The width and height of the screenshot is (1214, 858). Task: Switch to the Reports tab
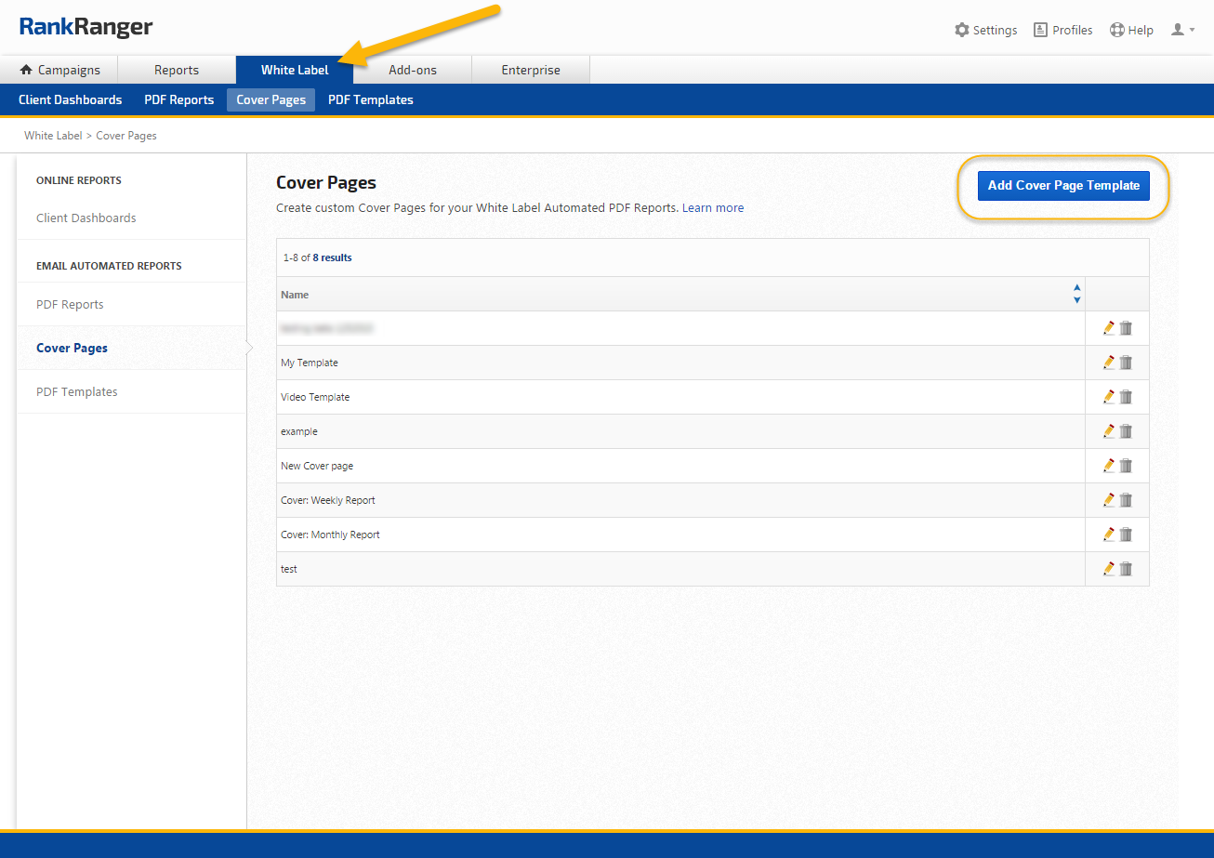click(x=177, y=70)
